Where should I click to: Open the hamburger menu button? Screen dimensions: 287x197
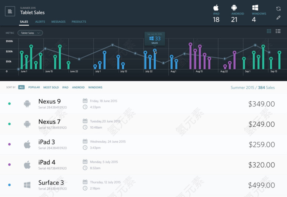pyautogui.click(x=10, y=11)
